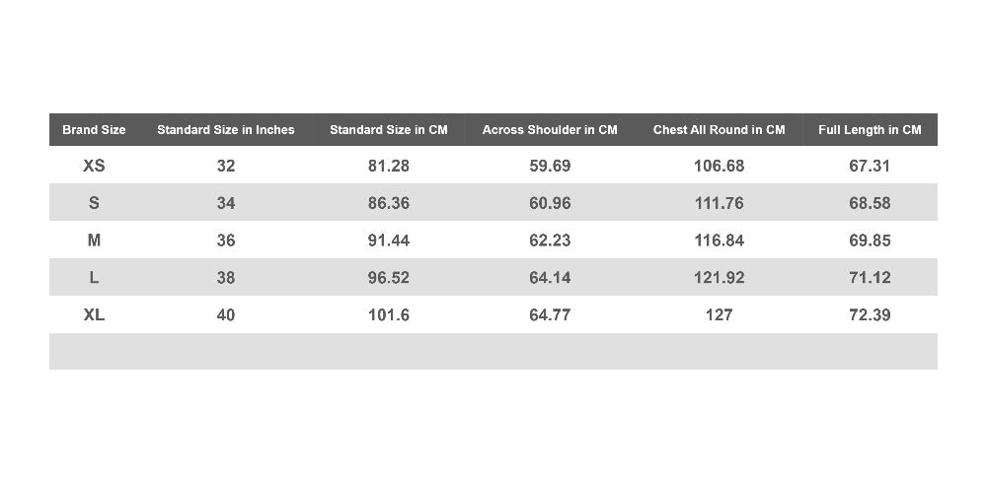987x483 pixels.
Task: Click the 71.12 full length value
Action: [870, 277]
